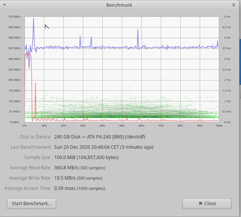Click the 'Sample Size' label
This screenshot has width=241, height=217.
37,158
